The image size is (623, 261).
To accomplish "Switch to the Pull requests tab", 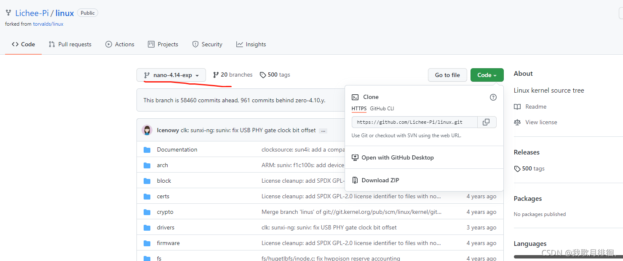I will 70,44.
